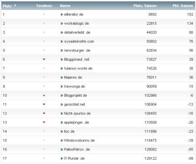Image resolution: width=196 pixels, height=164 pixels.
Task: Sort by the Pkt. Saison column header
Action: coord(183,6)
